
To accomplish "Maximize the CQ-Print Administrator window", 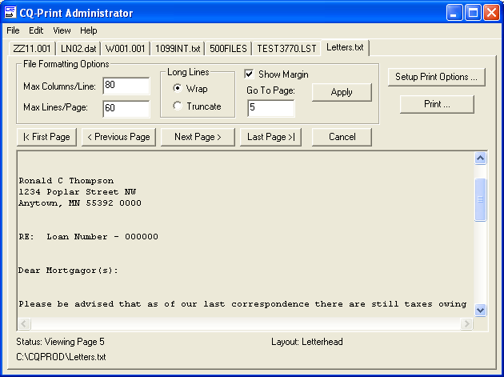I will [473, 13].
